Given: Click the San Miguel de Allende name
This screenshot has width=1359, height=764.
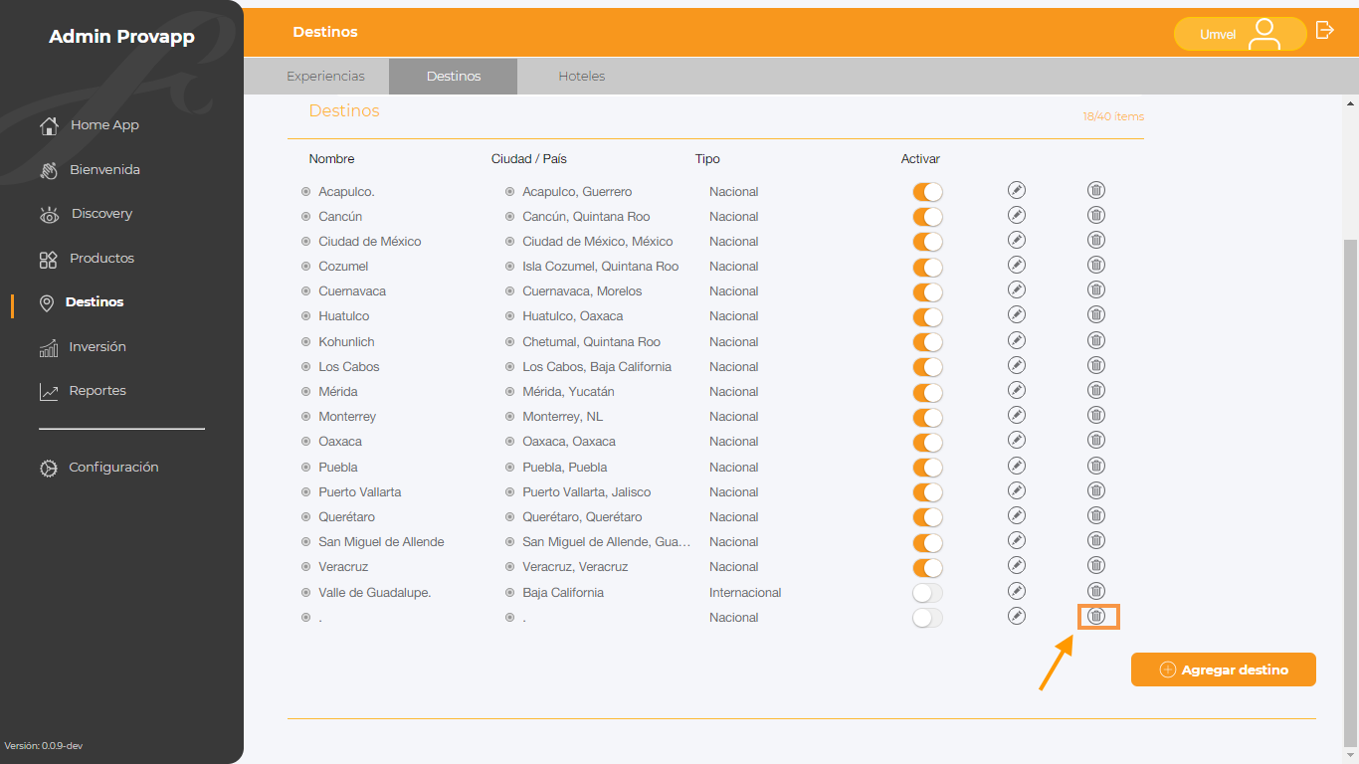Looking at the screenshot, I should (x=381, y=542).
